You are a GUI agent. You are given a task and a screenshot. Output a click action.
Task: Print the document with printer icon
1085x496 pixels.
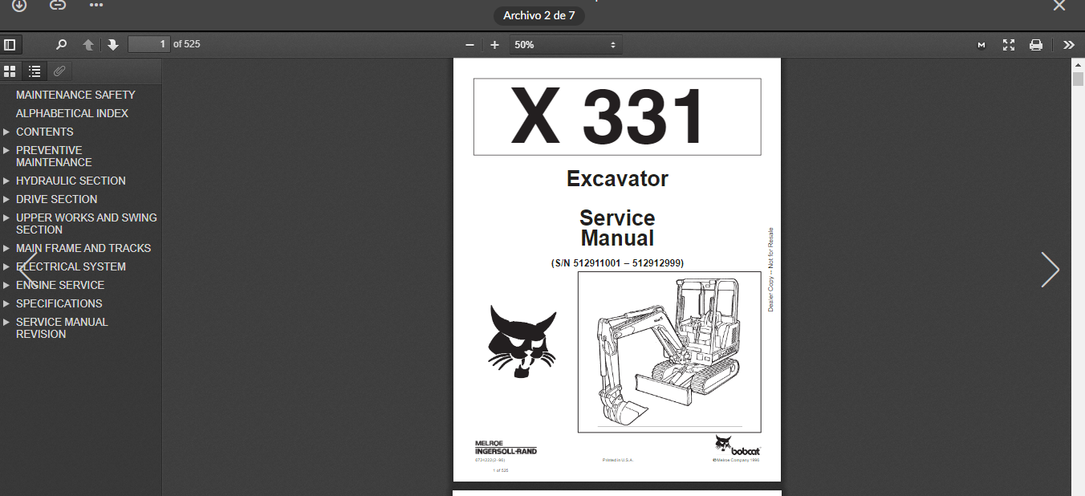(1036, 45)
